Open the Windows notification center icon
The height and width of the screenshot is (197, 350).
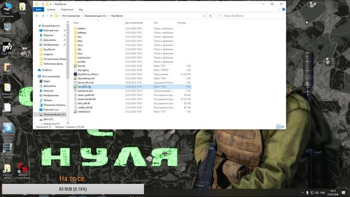343,193
